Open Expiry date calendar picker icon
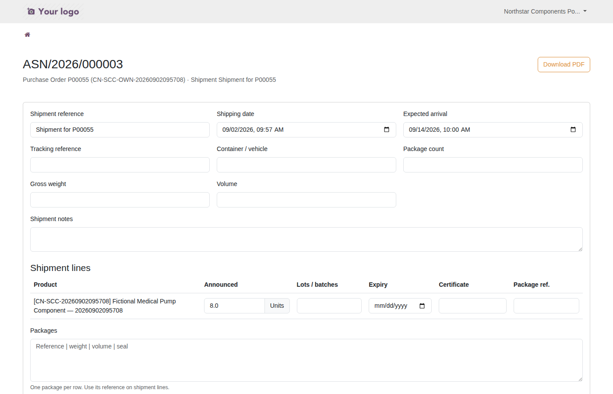Image resolution: width=613 pixels, height=394 pixels. 422,306
